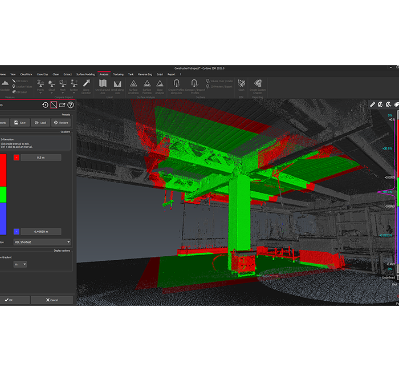The width and height of the screenshot is (399, 371).
Task: Click the red upper bound color swatch
Action: pos(16,158)
